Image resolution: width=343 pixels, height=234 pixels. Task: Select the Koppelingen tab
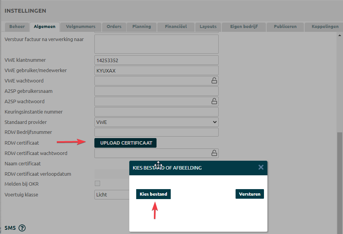coord(325,26)
